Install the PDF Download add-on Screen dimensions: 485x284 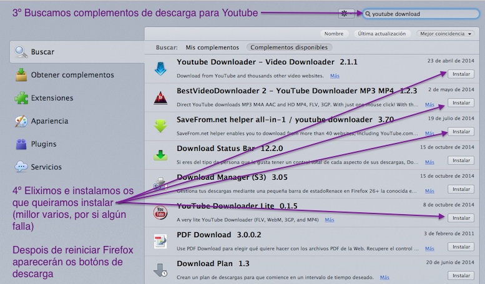click(461, 247)
